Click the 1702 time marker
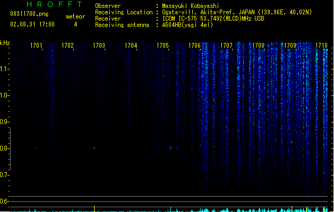 [68, 46]
